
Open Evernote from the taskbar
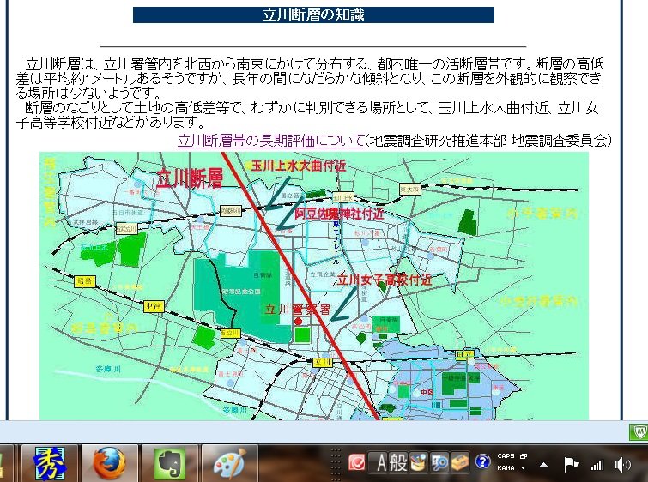pos(170,463)
